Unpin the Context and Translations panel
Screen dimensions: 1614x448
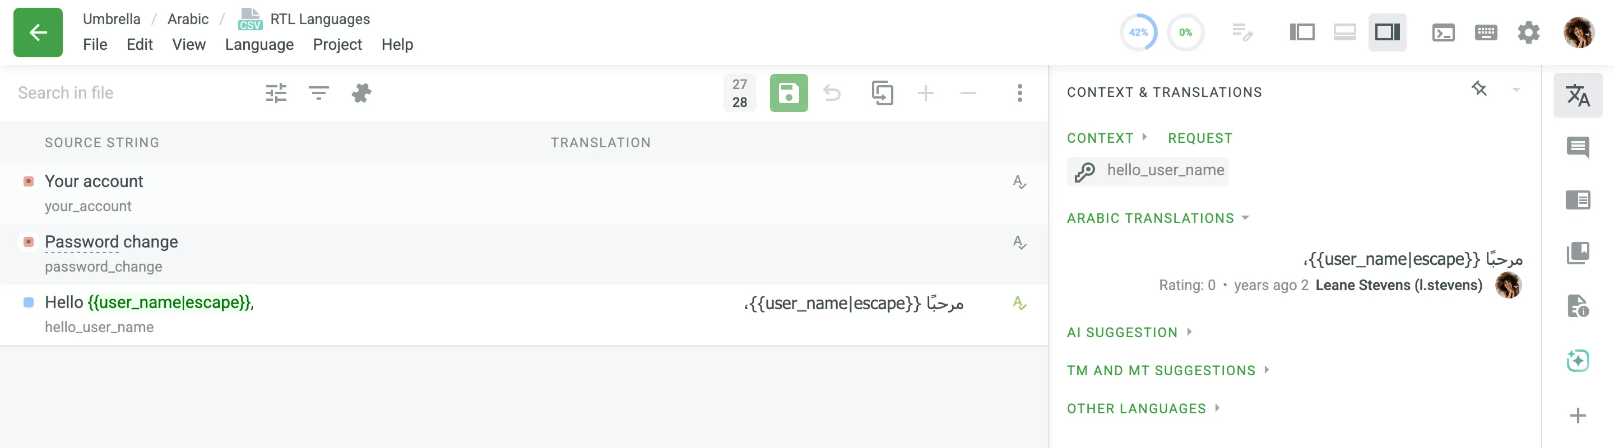pyautogui.click(x=1479, y=90)
